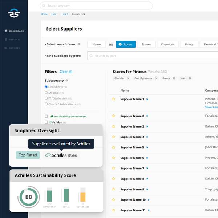Click the search magnifier icon in the top bar
Viewport: 218px width, 218px height.
[44, 6]
